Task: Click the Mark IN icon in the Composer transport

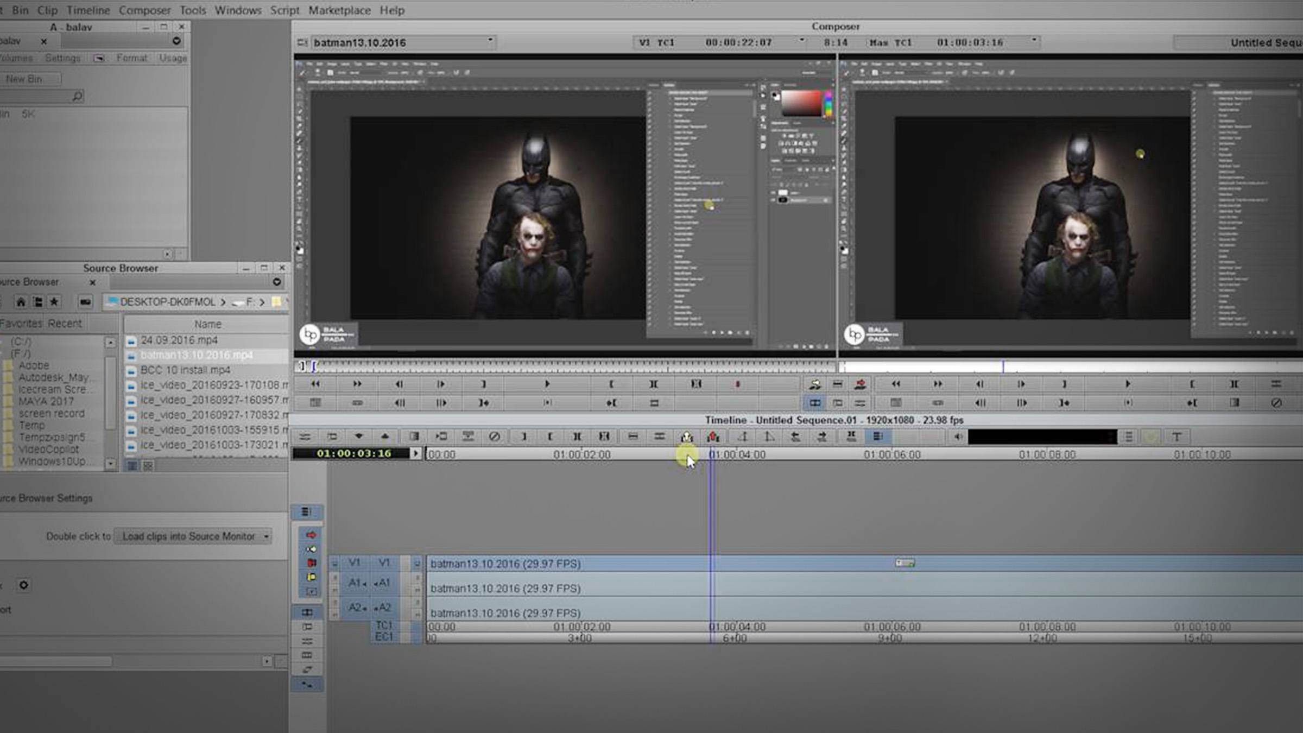Action: pos(611,384)
